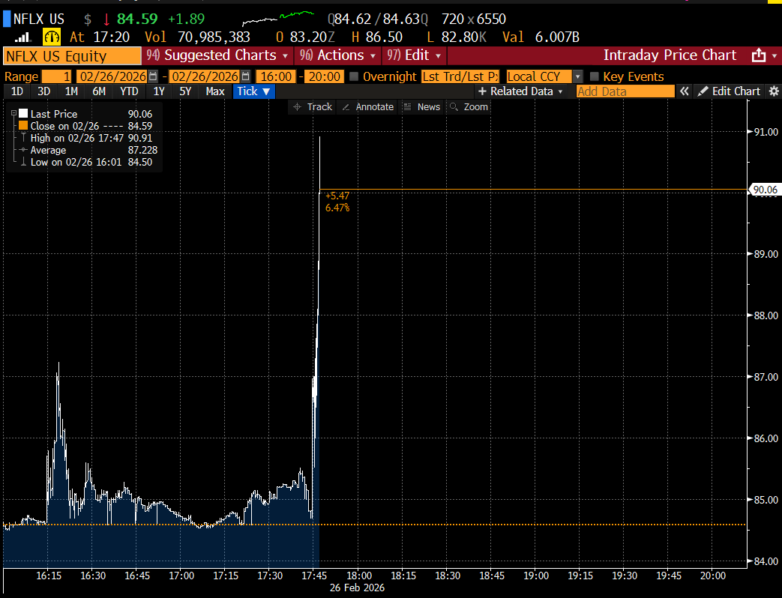Toggle the Overnight checkbox
The image size is (782, 598).
pyautogui.click(x=354, y=76)
